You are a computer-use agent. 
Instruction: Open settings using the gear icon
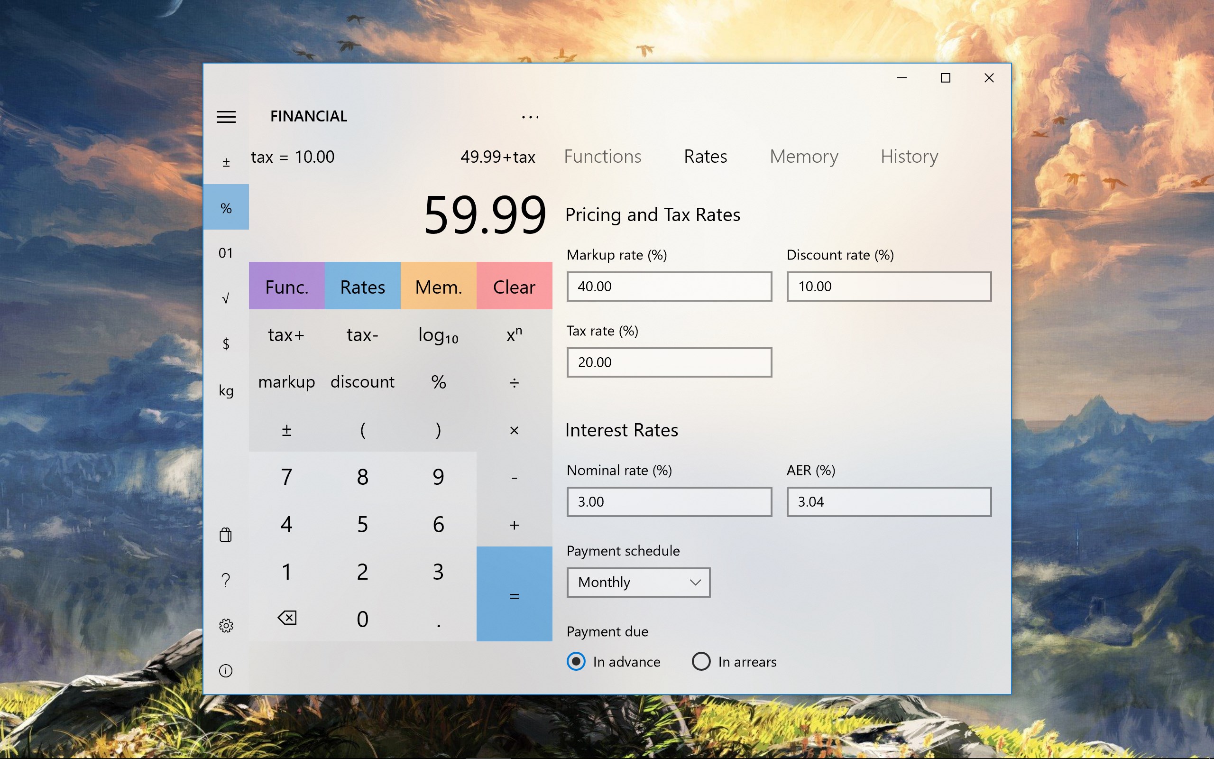pyautogui.click(x=226, y=625)
